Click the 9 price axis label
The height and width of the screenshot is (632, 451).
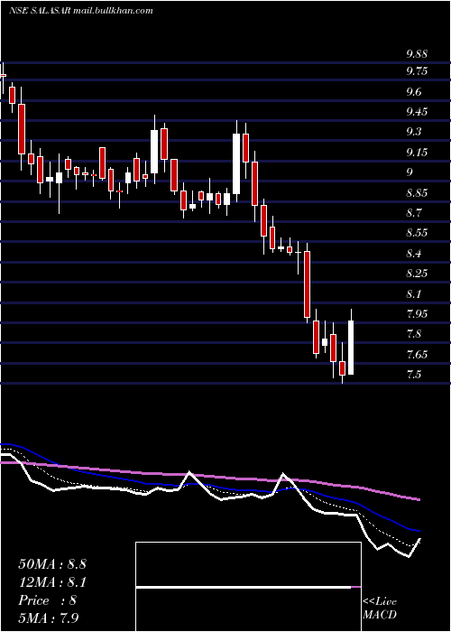click(x=410, y=172)
